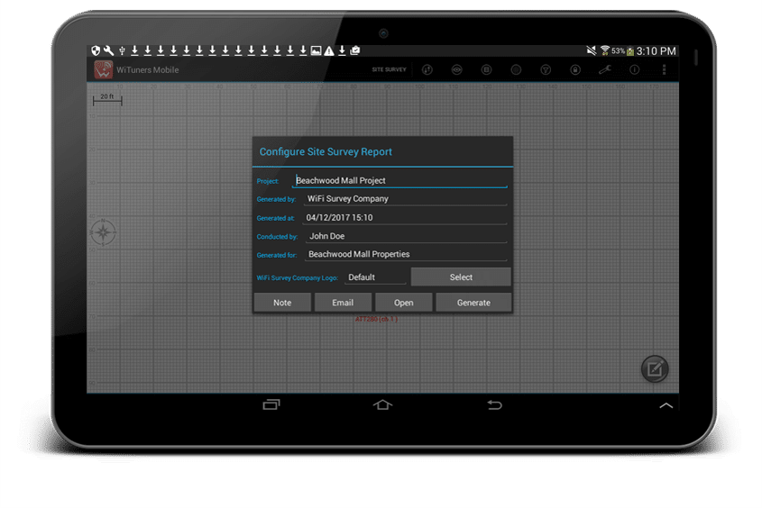Viewport: 762px width, 508px height.
Task: Click the Open button
Action: (x=403, y=303)
